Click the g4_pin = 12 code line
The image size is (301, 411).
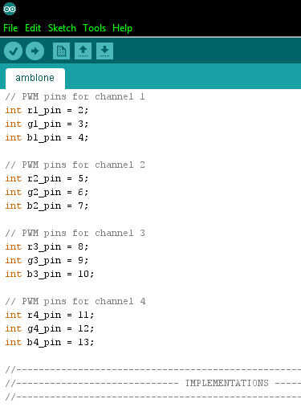click(x=50, y=328)
